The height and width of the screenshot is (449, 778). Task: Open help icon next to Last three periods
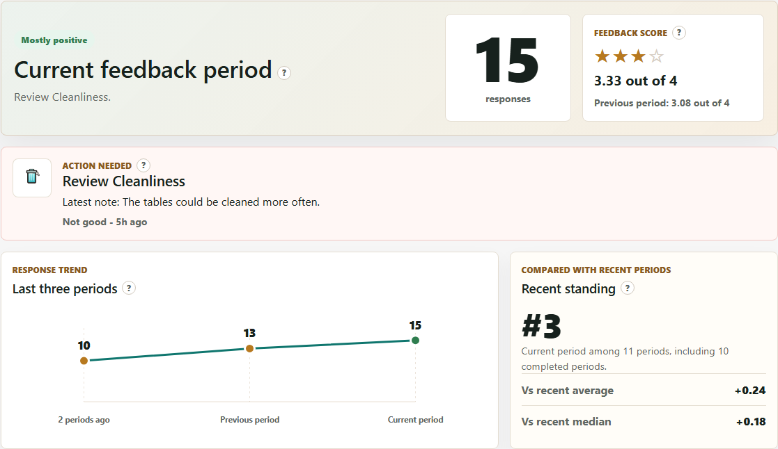(x=129, y=288)
